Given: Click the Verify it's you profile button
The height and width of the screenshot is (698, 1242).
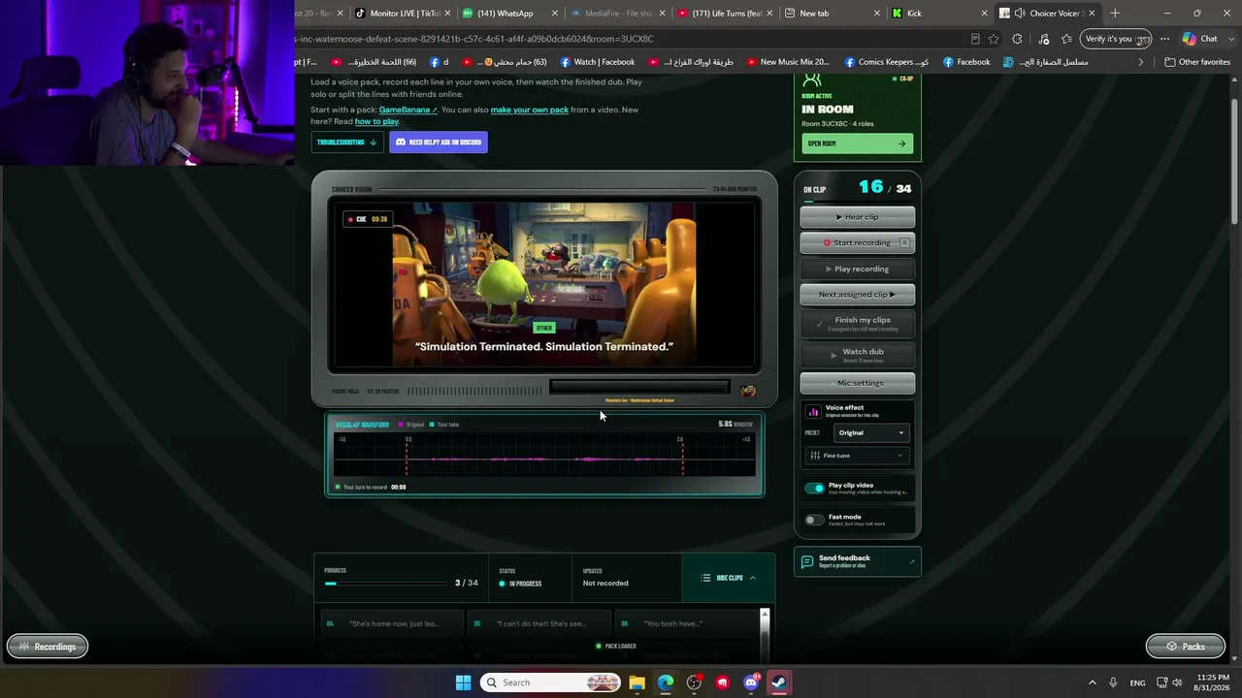Looking at the screenshot, I should 1115,39.
